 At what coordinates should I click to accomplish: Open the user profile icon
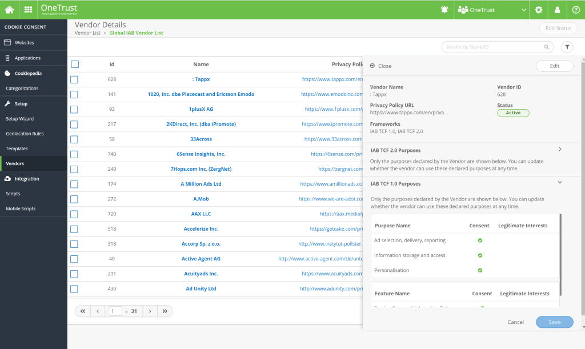558,10
